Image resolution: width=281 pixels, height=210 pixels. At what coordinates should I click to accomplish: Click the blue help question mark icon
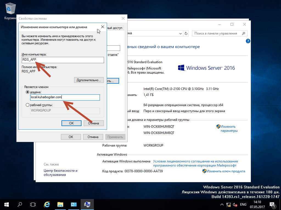coord(248,41)
